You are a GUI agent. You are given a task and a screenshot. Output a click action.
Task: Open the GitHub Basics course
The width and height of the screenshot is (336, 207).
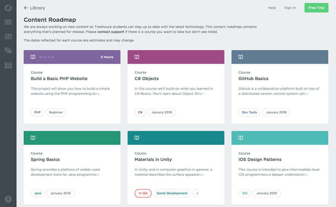[x=253, y=79]
